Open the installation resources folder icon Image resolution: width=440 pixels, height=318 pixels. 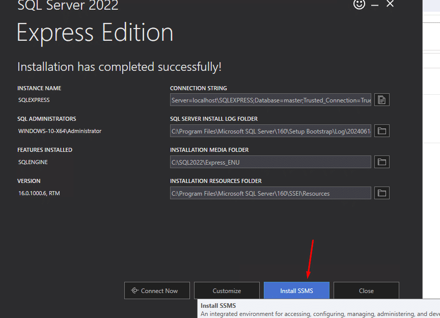pyautogui.click(x=382, y=193)
